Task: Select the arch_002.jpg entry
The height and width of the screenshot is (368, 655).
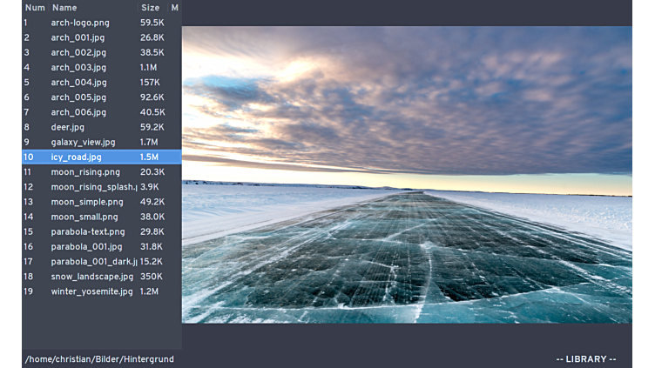Action: click(78, 52)
